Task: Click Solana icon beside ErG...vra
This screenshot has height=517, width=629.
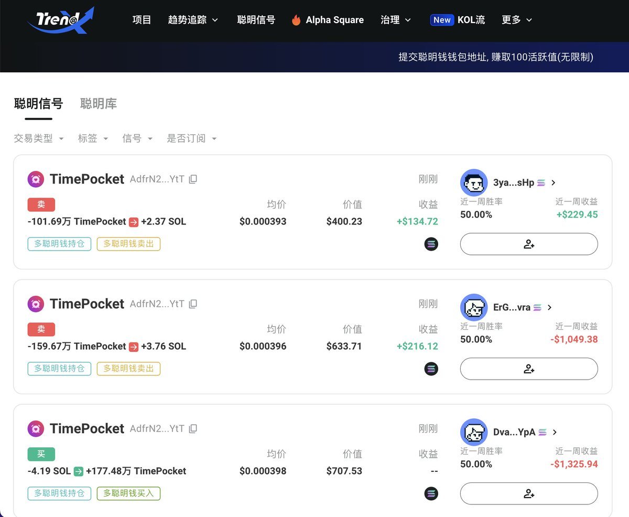Action: [x=537, y=307]
